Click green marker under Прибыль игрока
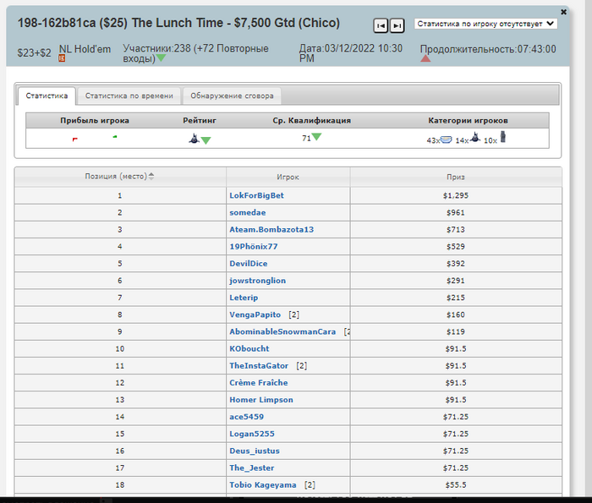 point(115,137)
